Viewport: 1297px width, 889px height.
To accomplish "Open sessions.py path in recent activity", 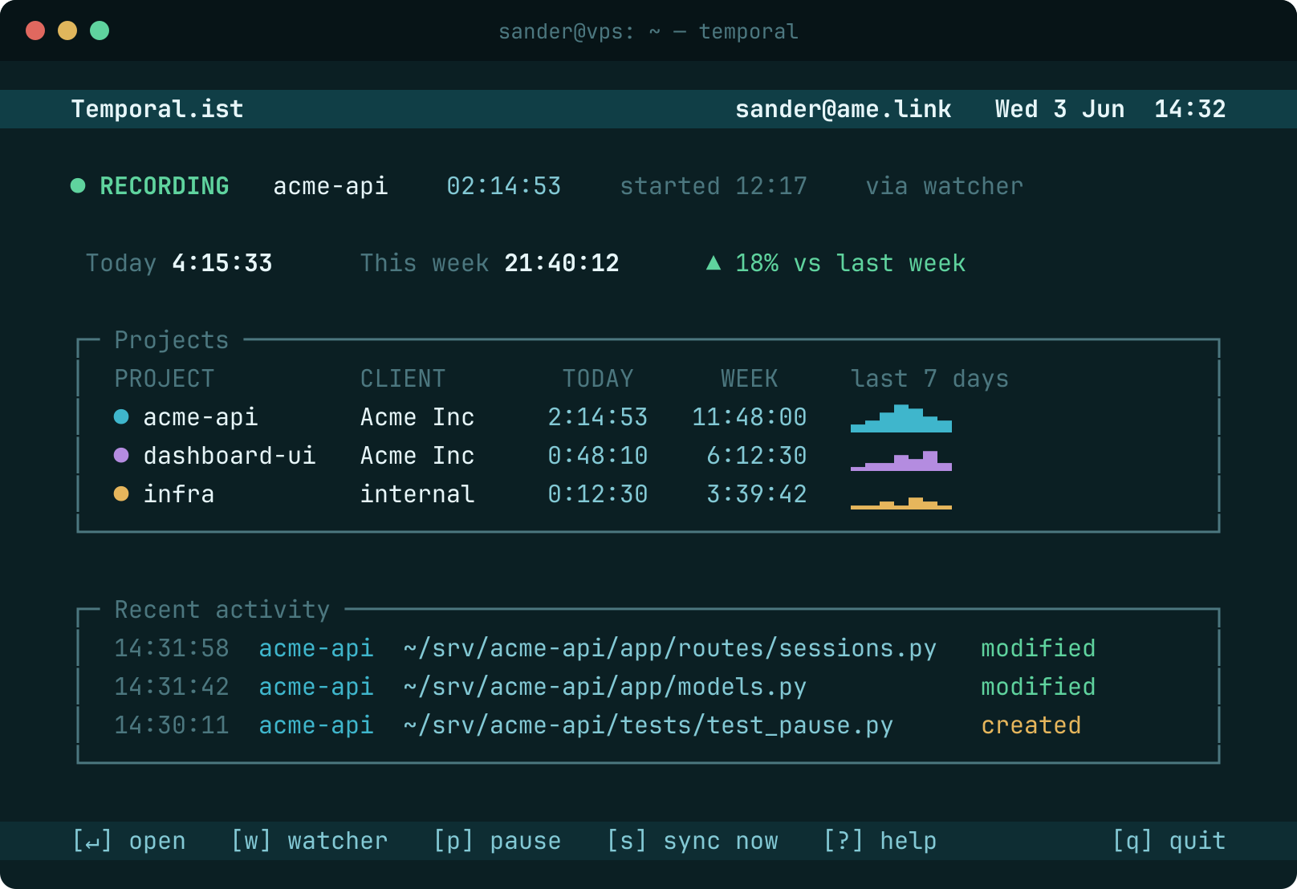I will coord(670,648).
